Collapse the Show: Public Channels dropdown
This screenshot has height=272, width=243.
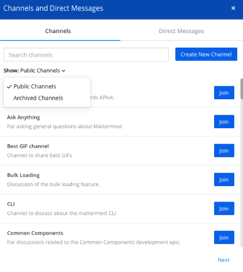[x=35, y=70]
